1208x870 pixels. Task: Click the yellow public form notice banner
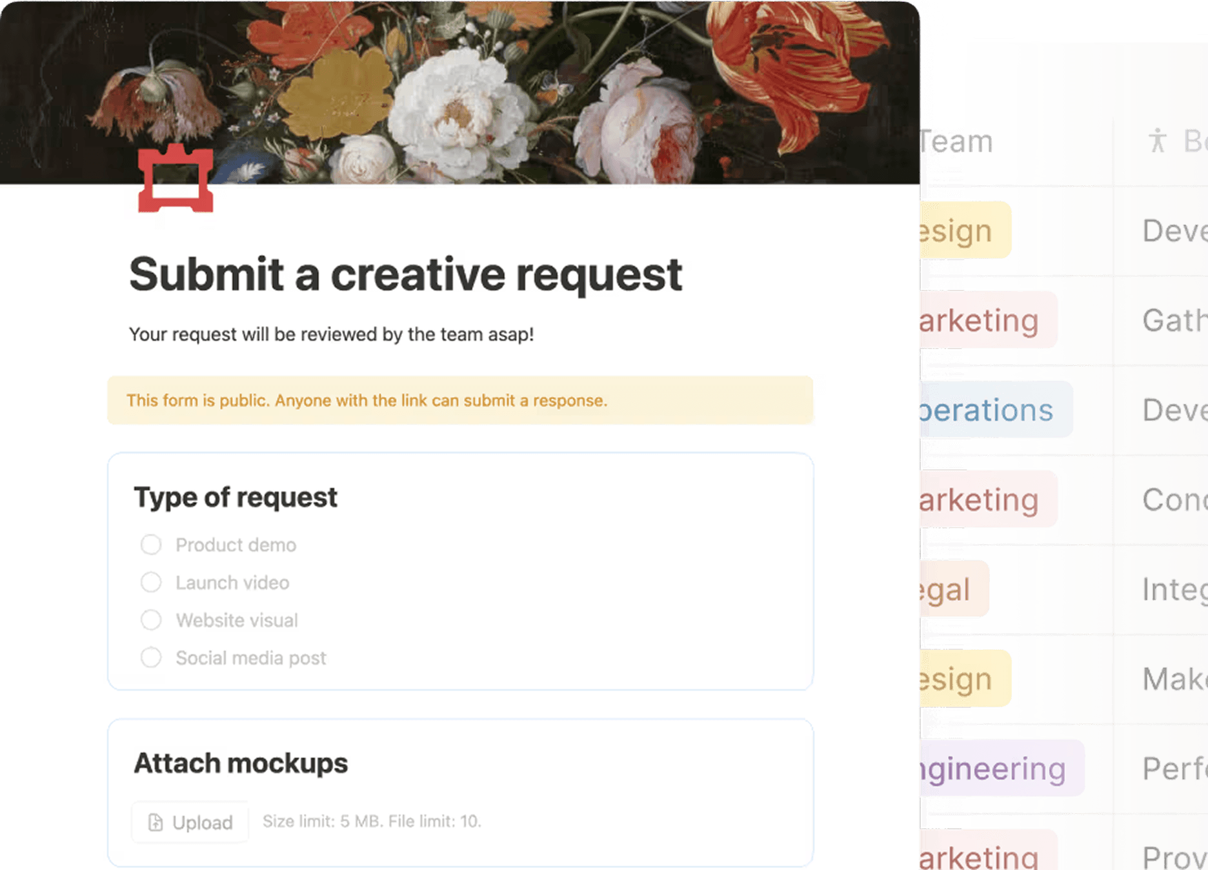click(x=459, y=400)
